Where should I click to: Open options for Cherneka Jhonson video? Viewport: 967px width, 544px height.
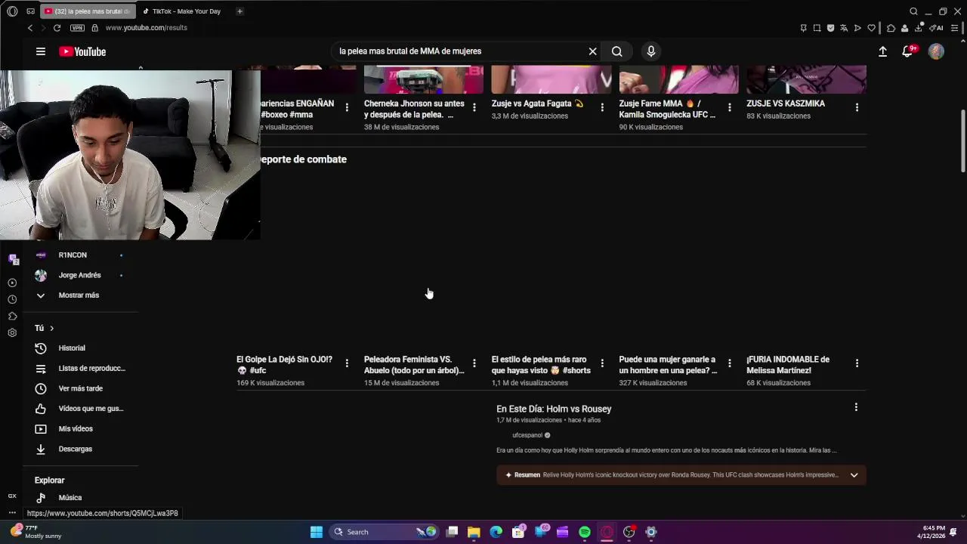coord(474,107)
